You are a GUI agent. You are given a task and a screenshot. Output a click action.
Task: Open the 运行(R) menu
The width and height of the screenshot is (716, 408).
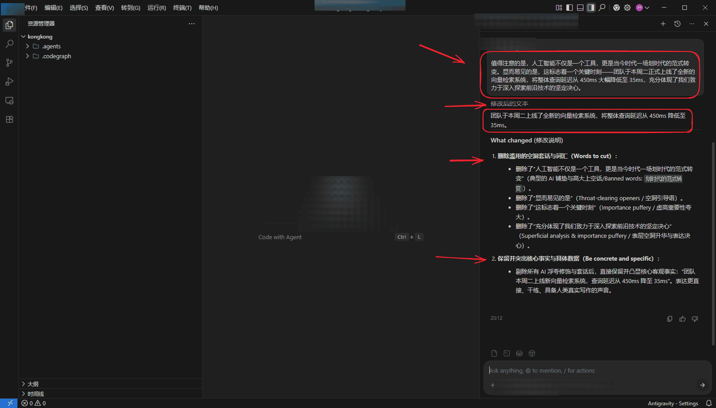click(x=156, y=8)
